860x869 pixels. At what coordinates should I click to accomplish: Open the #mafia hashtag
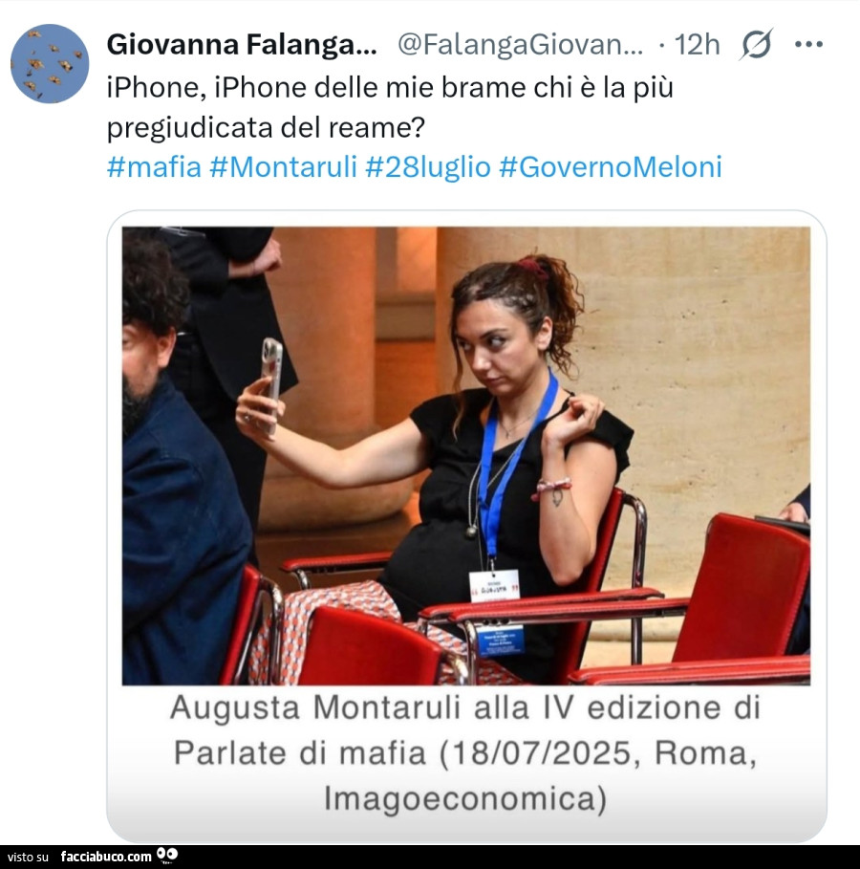[154, 166]
